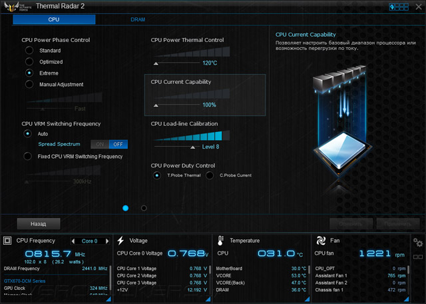The height and width of the screenshot is (304, 426).
Task: Click the CPU fan 1221 rpm reading
Action: click(381, 254)
